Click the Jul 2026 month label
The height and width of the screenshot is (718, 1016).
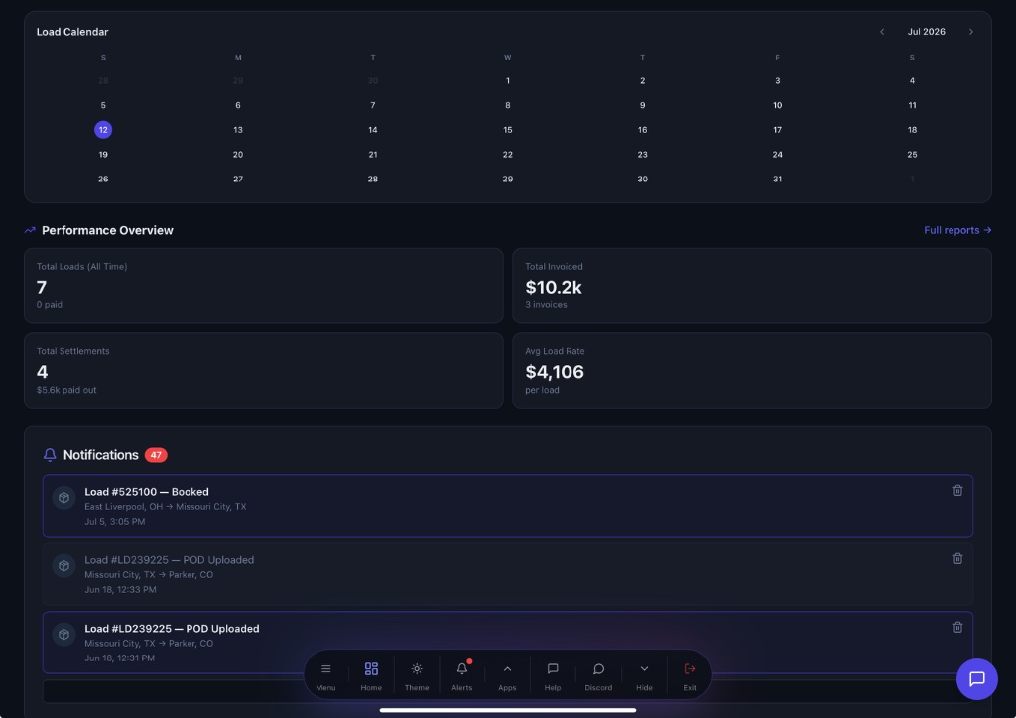926,32
